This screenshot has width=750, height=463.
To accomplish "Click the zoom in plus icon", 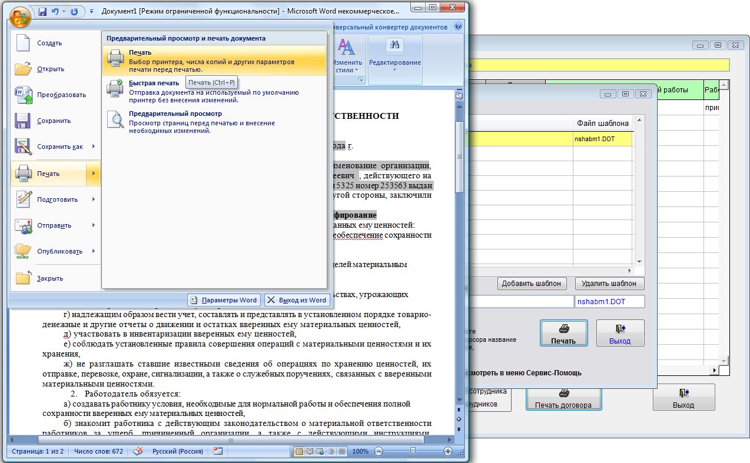I will click(x=448, y=451).
